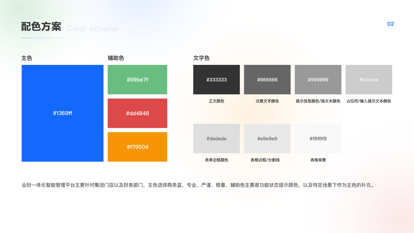Click the 表格边框/分割线 label

(x=265, y=160)
